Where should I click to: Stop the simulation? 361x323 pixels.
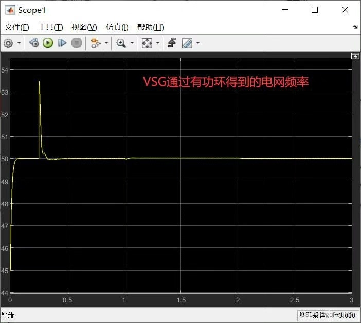(77, 43)
